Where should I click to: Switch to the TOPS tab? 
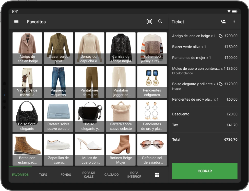pyautogui.click(x=43, y=175)
